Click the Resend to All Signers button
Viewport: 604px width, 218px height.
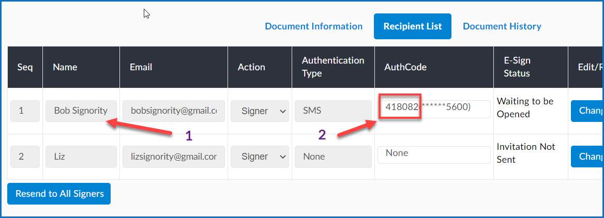[59, 193]
